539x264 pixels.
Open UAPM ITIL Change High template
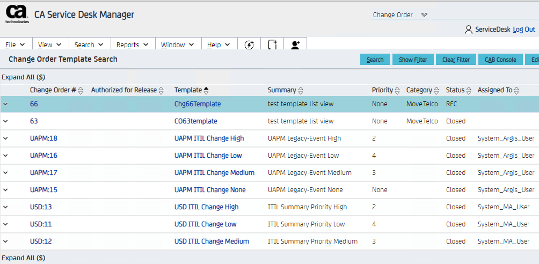[209, 138]
